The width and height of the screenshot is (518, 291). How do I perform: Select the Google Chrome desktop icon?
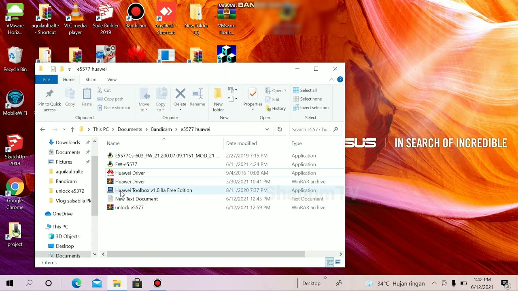[15, 194]
